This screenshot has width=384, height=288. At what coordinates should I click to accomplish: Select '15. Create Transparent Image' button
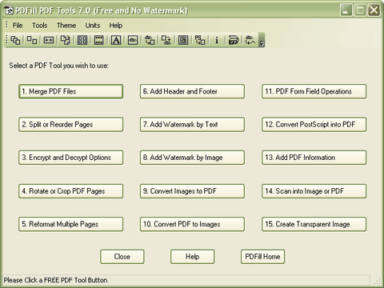point(314,224)
